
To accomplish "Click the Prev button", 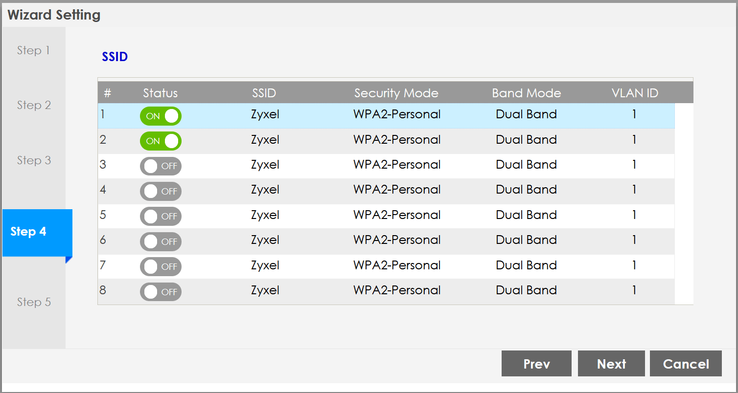I will 536,364.
